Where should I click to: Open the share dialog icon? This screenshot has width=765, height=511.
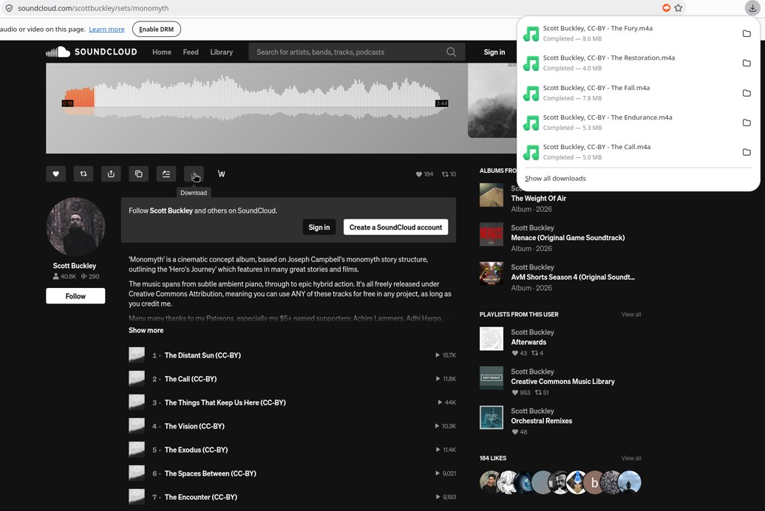pos(111,174)
